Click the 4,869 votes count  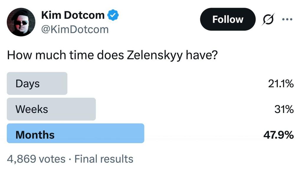pos(36,159)
